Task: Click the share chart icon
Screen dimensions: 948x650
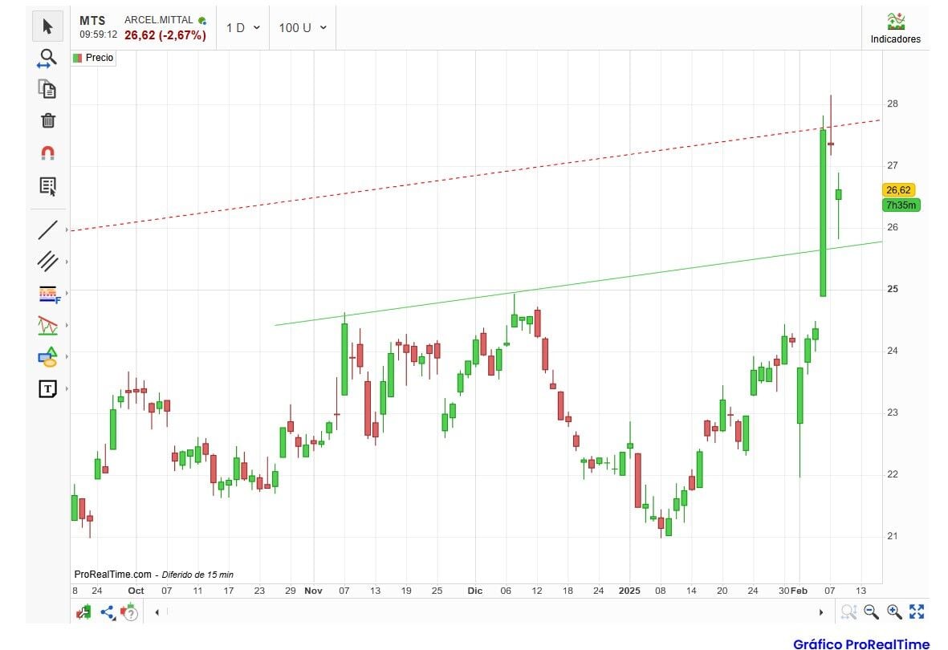Action: click(108, 612)
